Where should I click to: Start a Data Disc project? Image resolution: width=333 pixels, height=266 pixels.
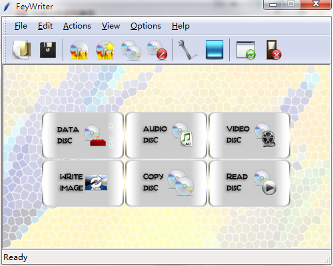(83, 135)
